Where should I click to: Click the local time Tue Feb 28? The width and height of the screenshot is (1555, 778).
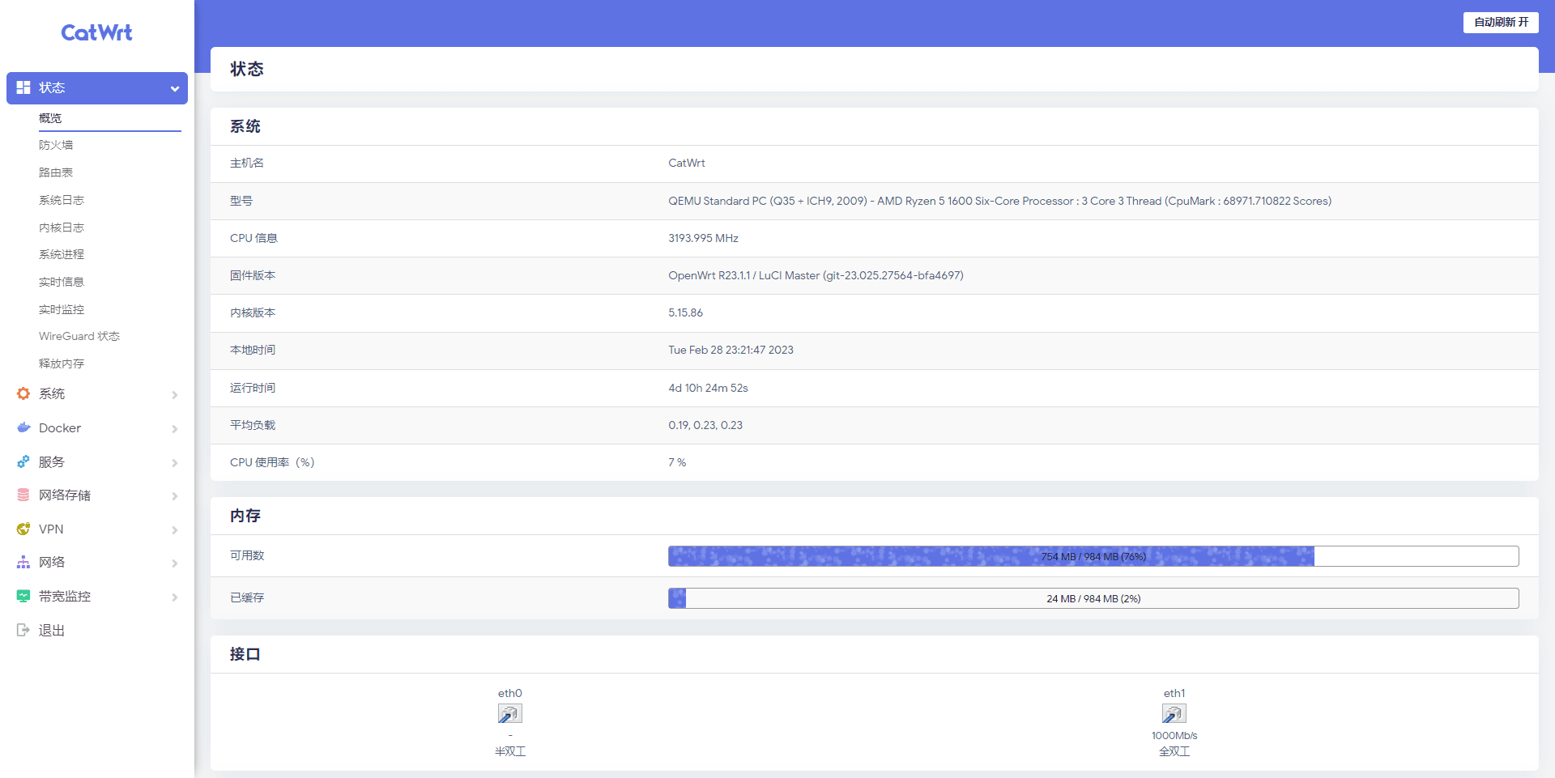coord(731,350)
